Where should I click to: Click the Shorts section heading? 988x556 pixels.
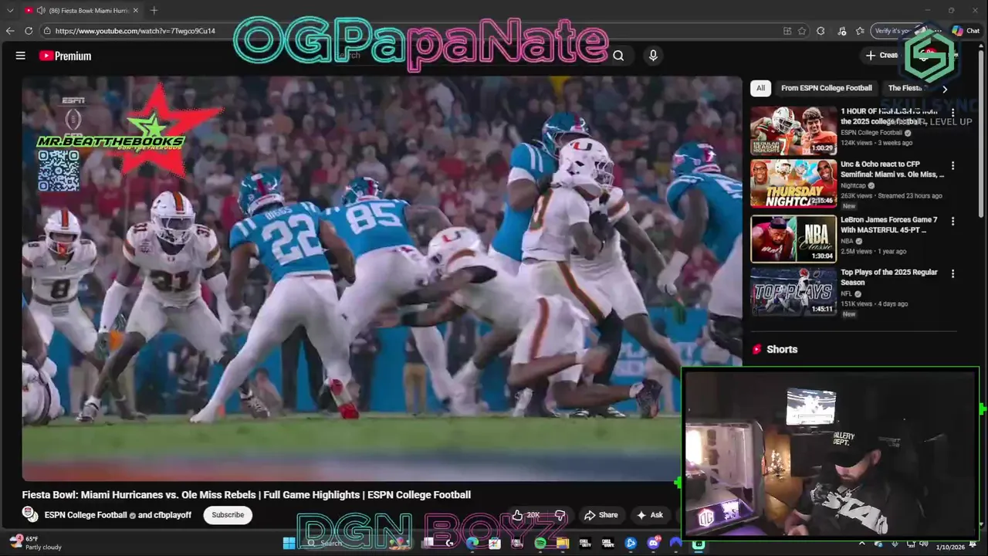coord(781,349)
